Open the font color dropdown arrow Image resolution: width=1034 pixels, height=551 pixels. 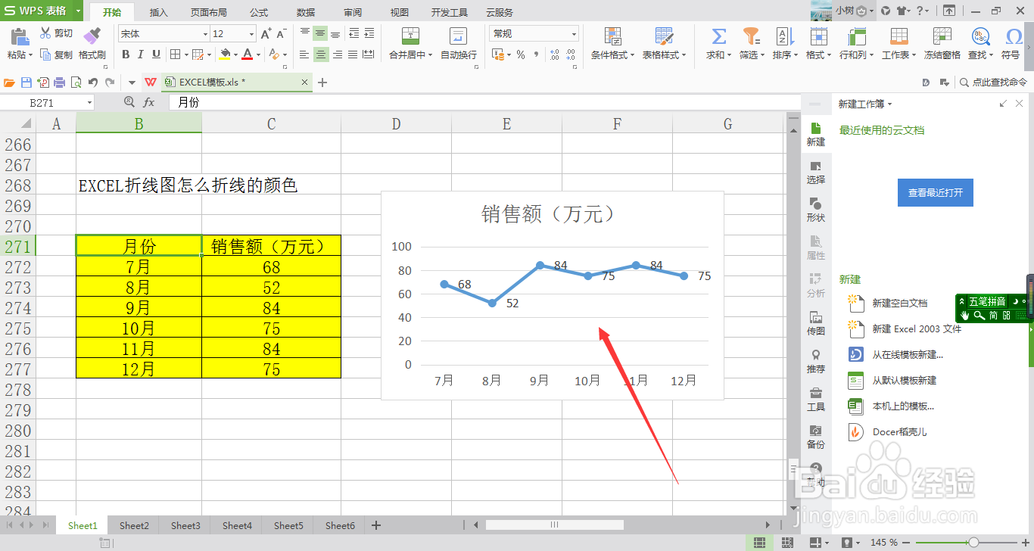[258, 54]
